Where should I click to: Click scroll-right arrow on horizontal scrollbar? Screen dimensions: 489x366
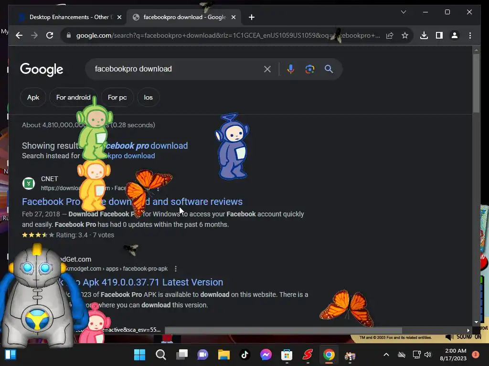pos(468,331)
